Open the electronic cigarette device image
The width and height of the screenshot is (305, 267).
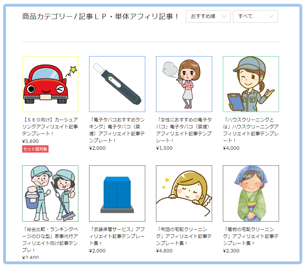(x=117, y=84)
